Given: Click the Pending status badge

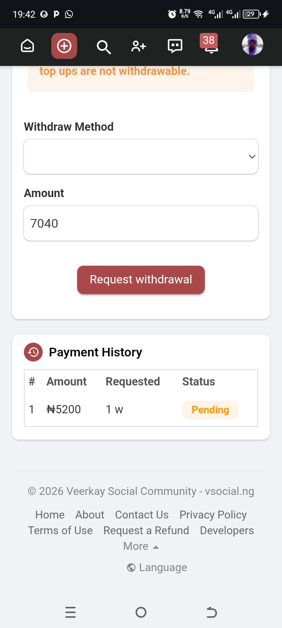Looking at the screenshot, I should coord(210,410).
